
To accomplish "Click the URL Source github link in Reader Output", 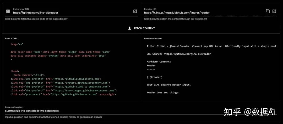I will (x=187, y=54).
